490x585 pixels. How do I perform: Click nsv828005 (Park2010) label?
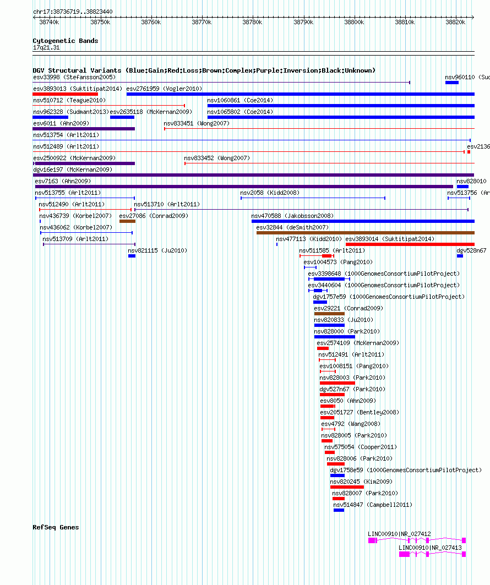[x=354, y=436]
